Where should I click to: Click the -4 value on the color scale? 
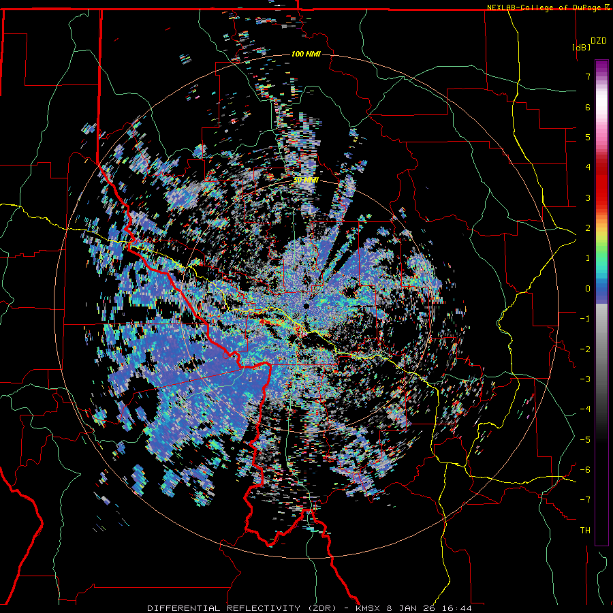585,409
